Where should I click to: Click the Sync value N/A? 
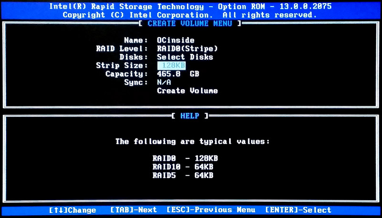164,82
